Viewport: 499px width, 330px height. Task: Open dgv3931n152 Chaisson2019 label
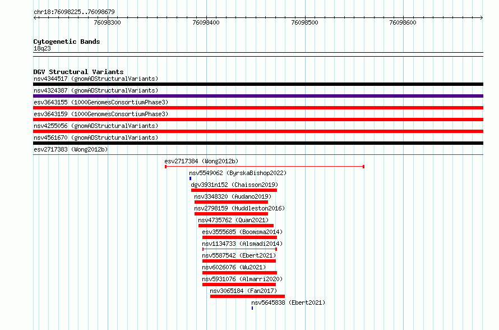click(234, 185)
